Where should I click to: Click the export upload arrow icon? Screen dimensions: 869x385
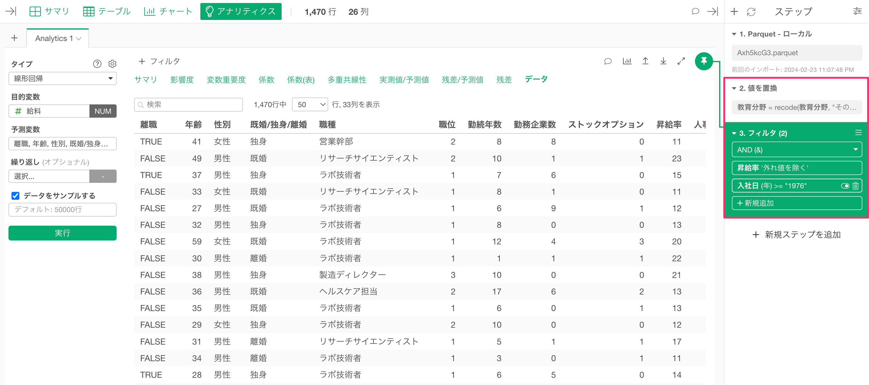click(x=645, y=61)
